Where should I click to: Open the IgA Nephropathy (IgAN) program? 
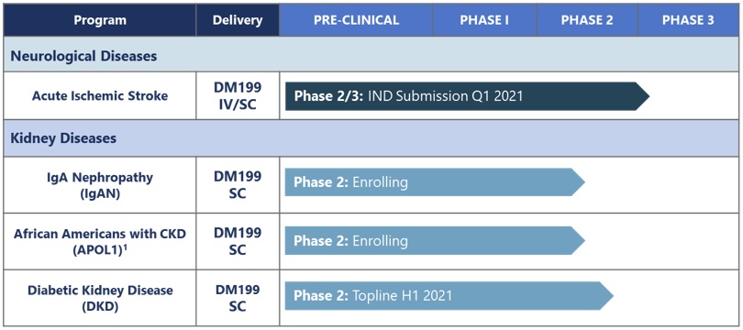[100, 185]
